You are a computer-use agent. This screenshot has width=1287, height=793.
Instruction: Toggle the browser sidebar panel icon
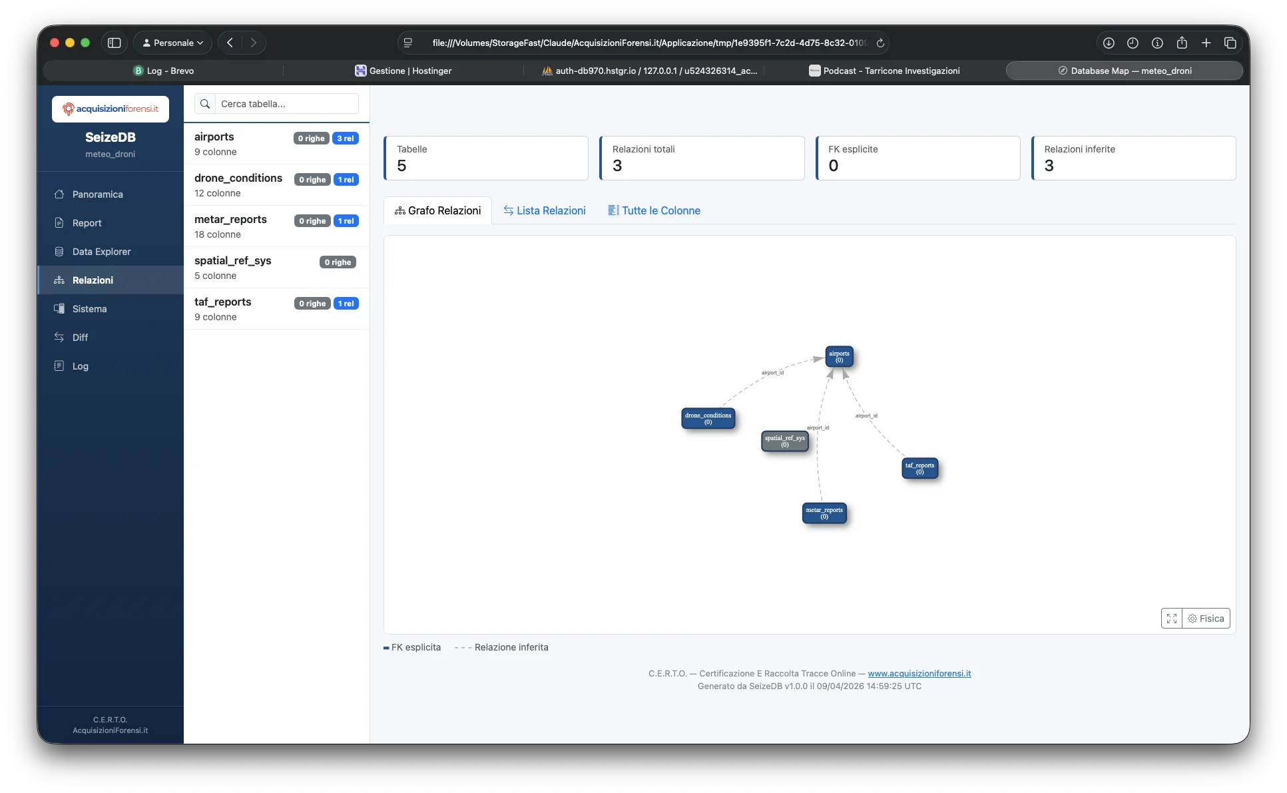click(x=115, y=43)
